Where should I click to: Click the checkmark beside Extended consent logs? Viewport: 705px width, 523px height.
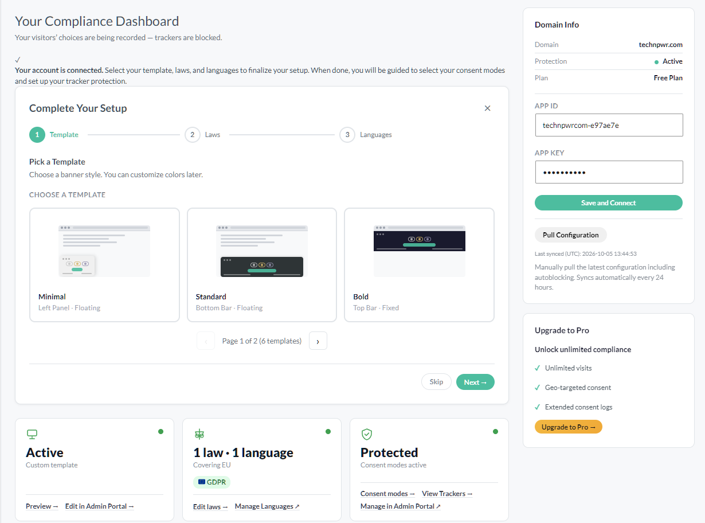pos(538,407)
